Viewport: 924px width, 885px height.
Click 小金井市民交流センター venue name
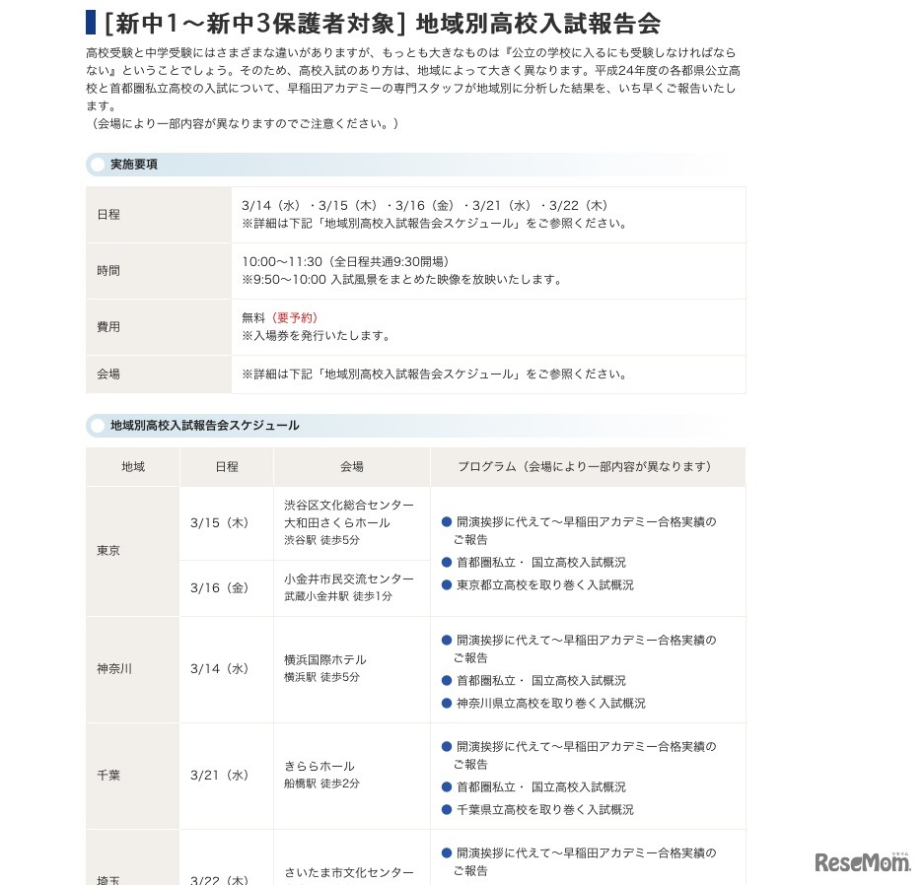click(349, 579)
